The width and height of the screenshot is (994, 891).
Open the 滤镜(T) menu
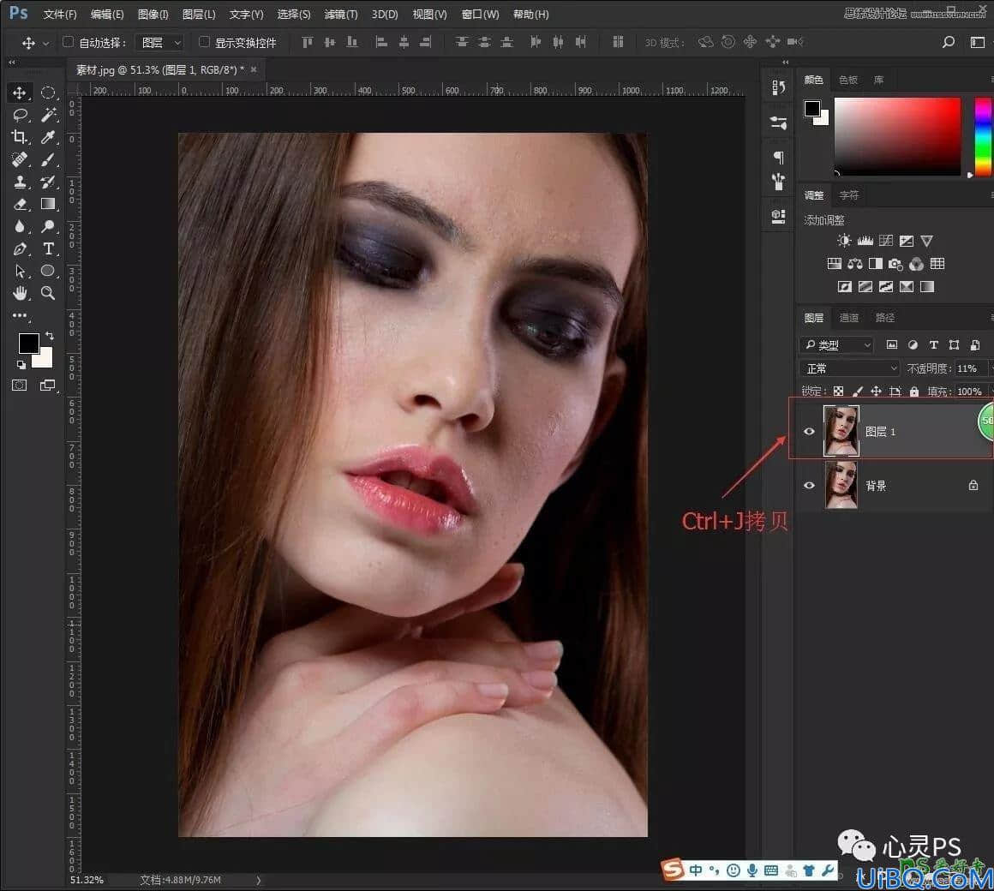tap(341, 14)
